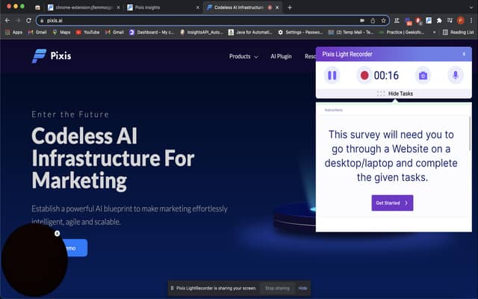Mute the recorder microphone
This screenshot has height=299, width=478.
pyautogui.click(x=454, y=75)
